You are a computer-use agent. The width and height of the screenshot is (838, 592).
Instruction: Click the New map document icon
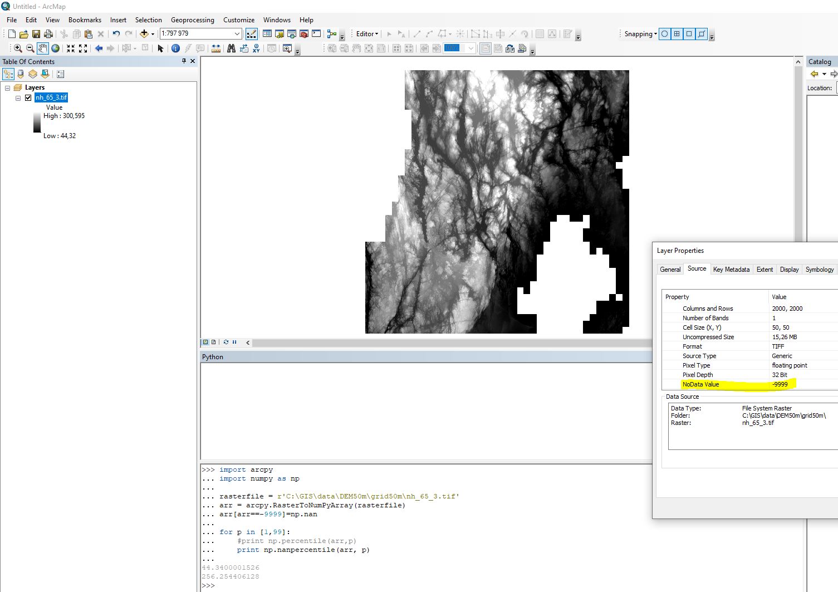coord(12,34)
